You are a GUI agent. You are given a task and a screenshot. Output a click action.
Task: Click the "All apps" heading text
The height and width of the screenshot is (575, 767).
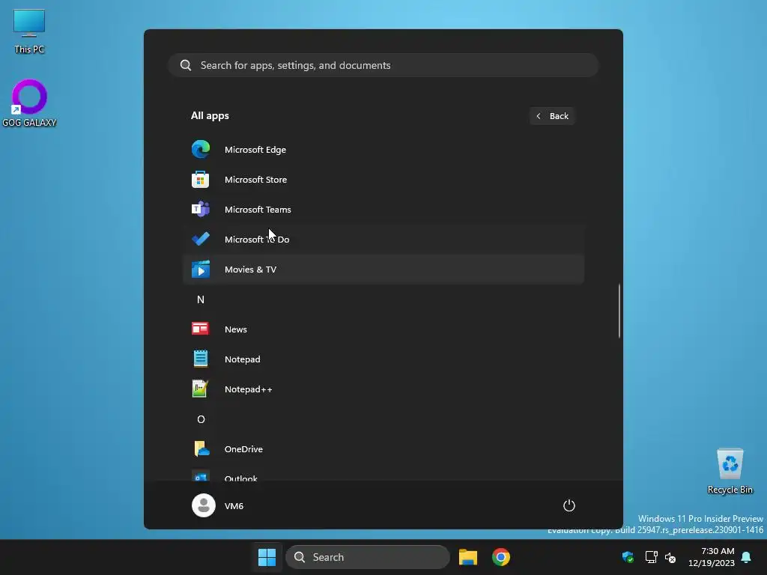[210, 116]
